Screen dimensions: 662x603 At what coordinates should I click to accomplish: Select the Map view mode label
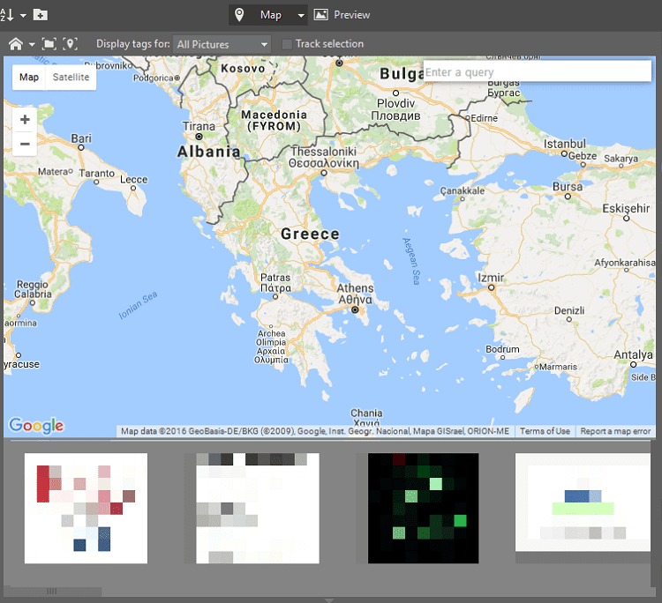[x=271, y=15]
